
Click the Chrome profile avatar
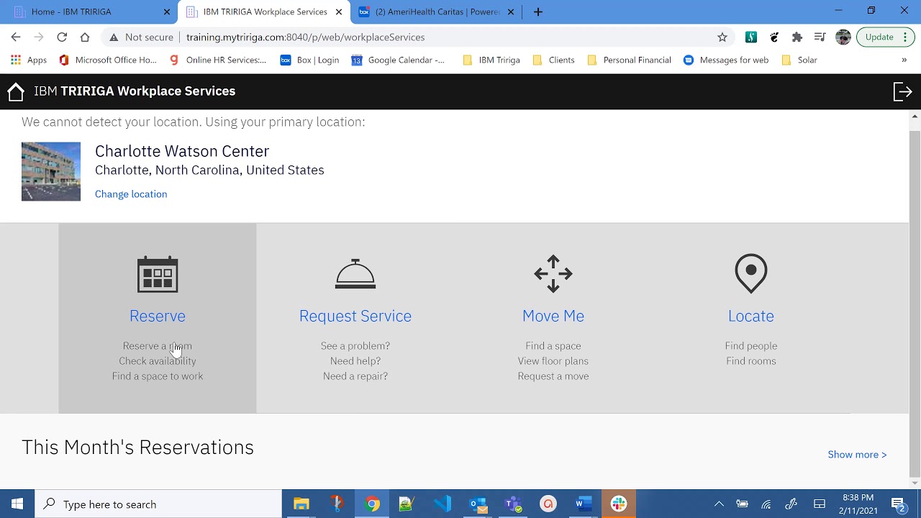pyautogui.click(x=843, y=37)
